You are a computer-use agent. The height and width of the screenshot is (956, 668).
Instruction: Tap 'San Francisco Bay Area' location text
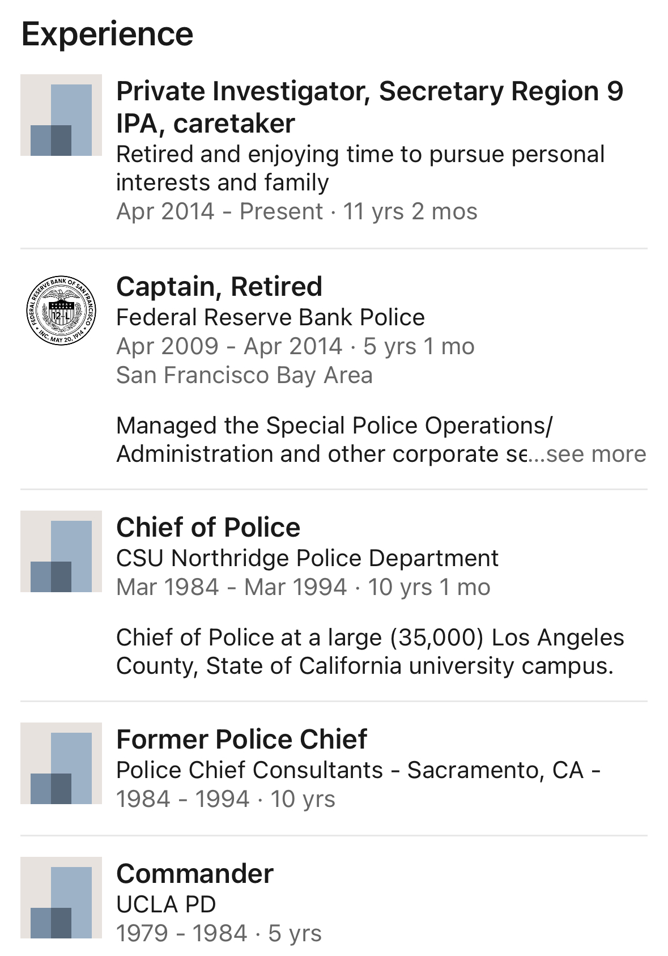(x=244, y=375)
